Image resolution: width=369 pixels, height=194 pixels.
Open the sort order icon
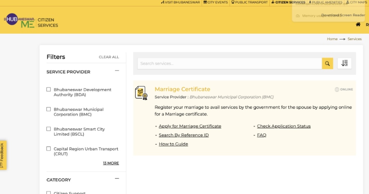tap(344, 63)
